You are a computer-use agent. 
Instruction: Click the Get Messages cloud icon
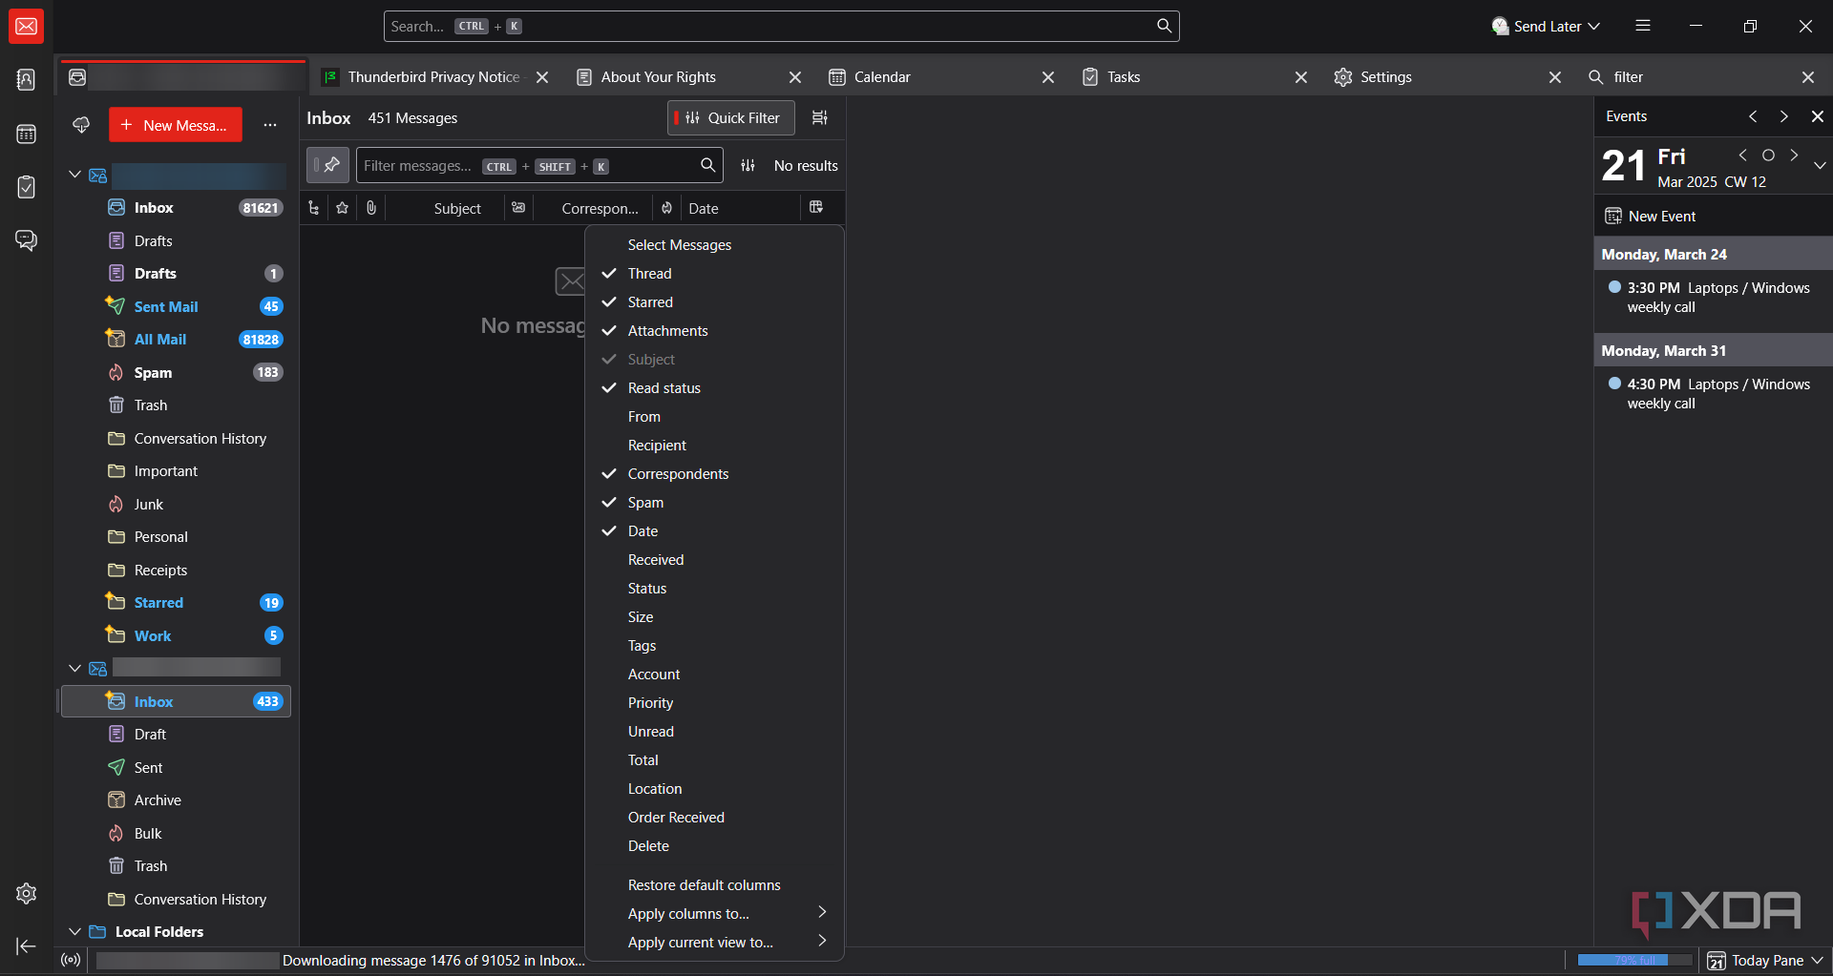(x=81, y=125)
